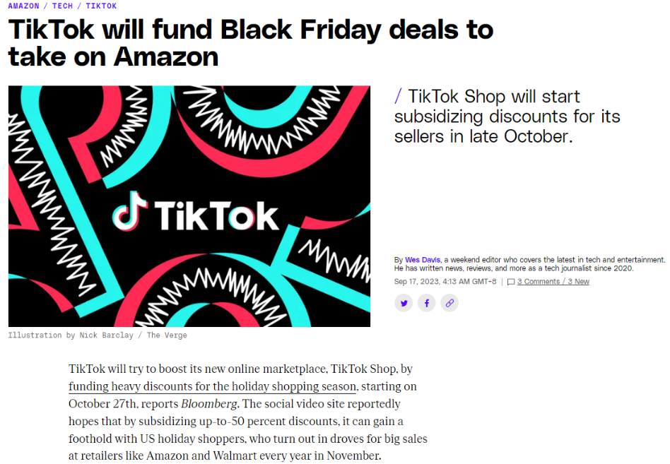Viewport: 670px width, 464px height.
Task: Open Wes Davis author profile
Action: 422,259
